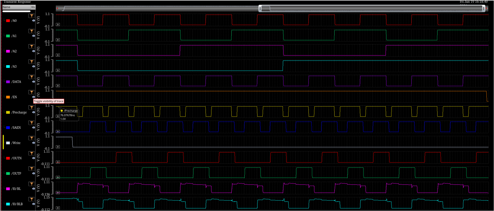Image resolution: width=494 pixels, height=211 pixels.
Task: Click the red color swatch for /A0
Action: tap(8, 21)
